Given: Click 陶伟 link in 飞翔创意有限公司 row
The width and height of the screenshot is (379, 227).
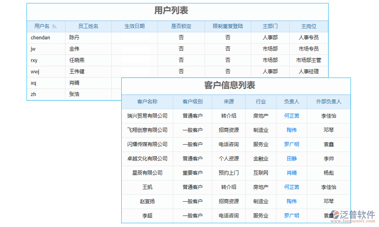Looking at the screenshot, I should point(291,130).
